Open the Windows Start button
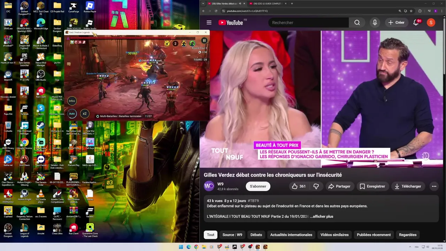This screenshot has width=446, height=251. (x=181, y=247)
